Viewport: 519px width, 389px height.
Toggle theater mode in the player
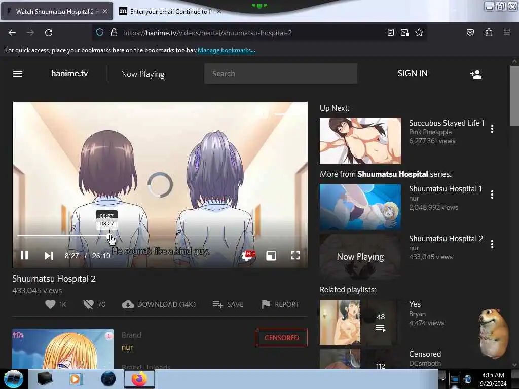[x=271, y=255]
